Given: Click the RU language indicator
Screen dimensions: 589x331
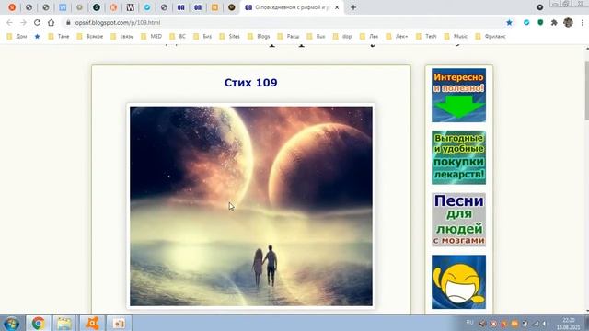Looking at the screenshot, I should pyautogui.click(x=469, y=323).
